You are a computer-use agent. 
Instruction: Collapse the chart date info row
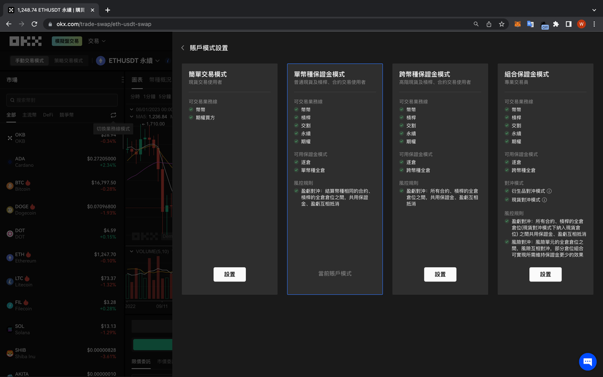[x=132, y=109]
